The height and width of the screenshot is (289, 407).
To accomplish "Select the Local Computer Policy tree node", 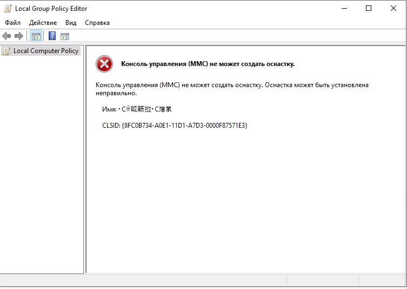I will pyautogui.click(x=41, y=51).
